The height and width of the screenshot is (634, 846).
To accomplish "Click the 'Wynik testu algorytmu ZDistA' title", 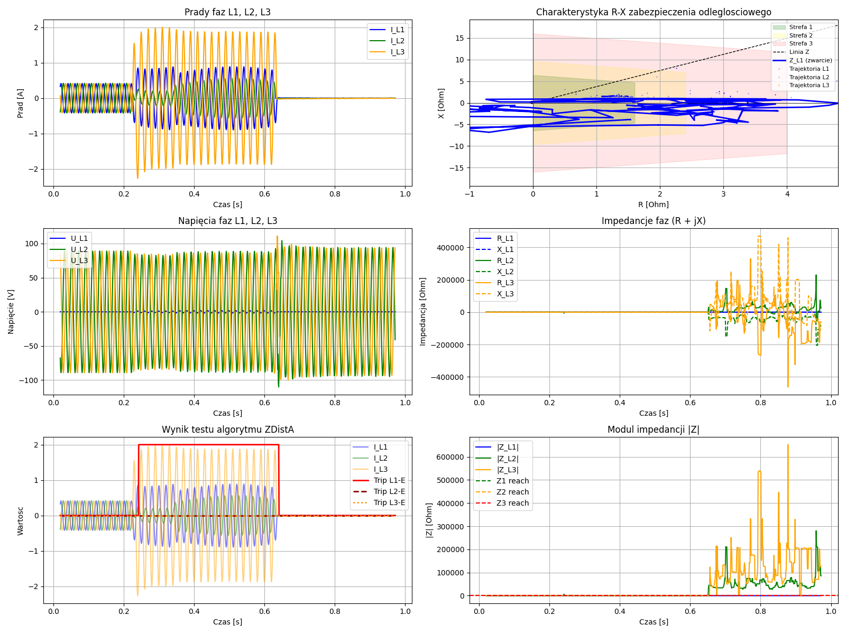I will 227,430.
